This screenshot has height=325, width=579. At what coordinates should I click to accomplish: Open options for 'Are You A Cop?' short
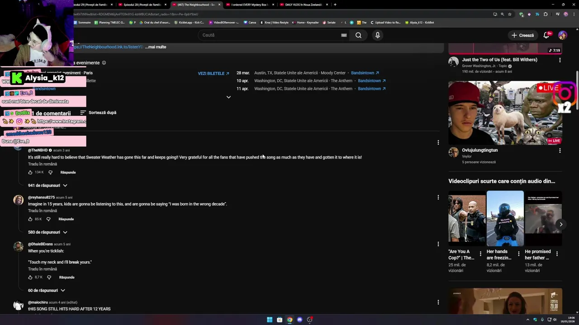tap(480, 254)
